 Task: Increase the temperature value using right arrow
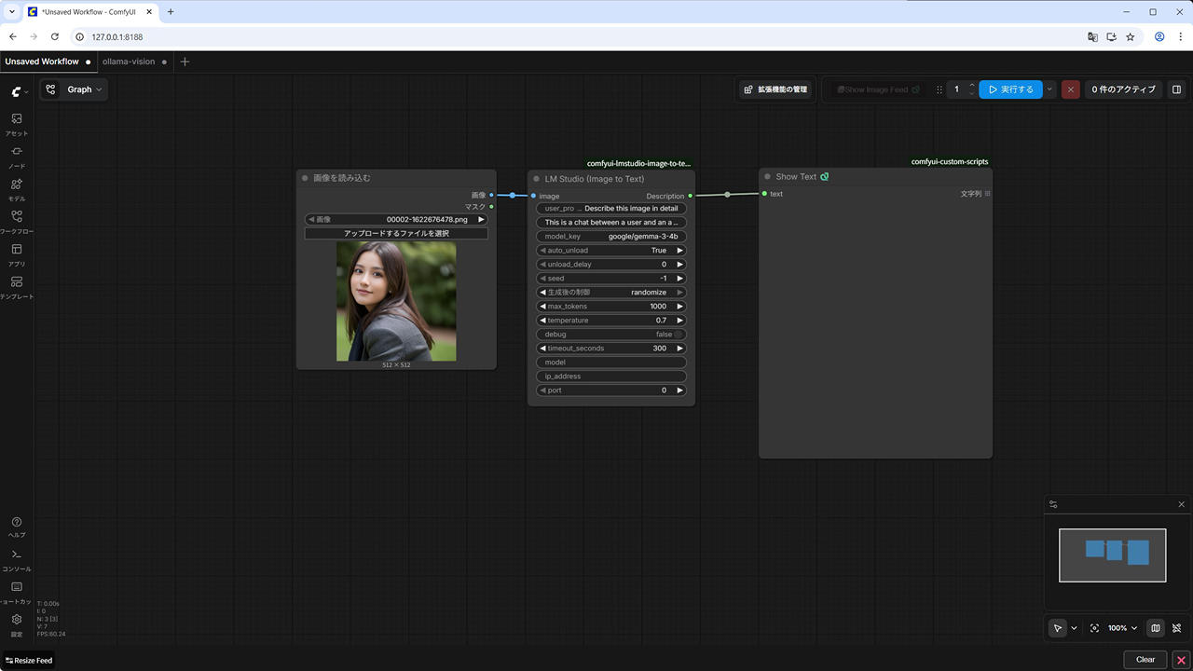(x=679, y=321)
